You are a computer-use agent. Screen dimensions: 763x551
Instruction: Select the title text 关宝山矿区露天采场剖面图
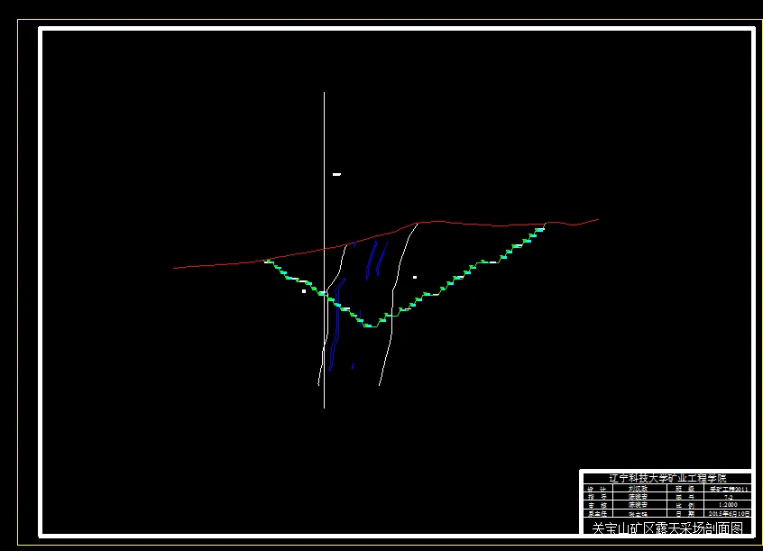[x=667, y=528]
